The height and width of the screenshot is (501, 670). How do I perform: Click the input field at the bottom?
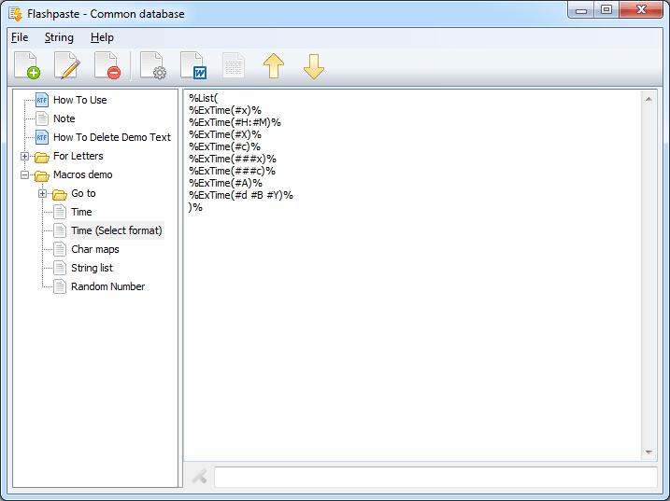coord(435,477)
